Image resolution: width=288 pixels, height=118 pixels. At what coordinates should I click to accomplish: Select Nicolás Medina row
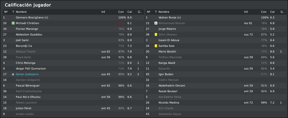tap(216, 103)
